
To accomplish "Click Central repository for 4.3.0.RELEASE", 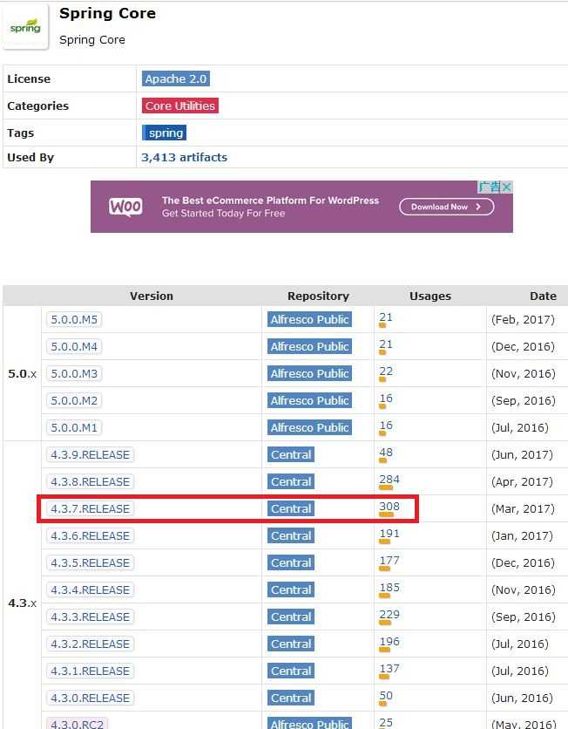I will (291, 698).
